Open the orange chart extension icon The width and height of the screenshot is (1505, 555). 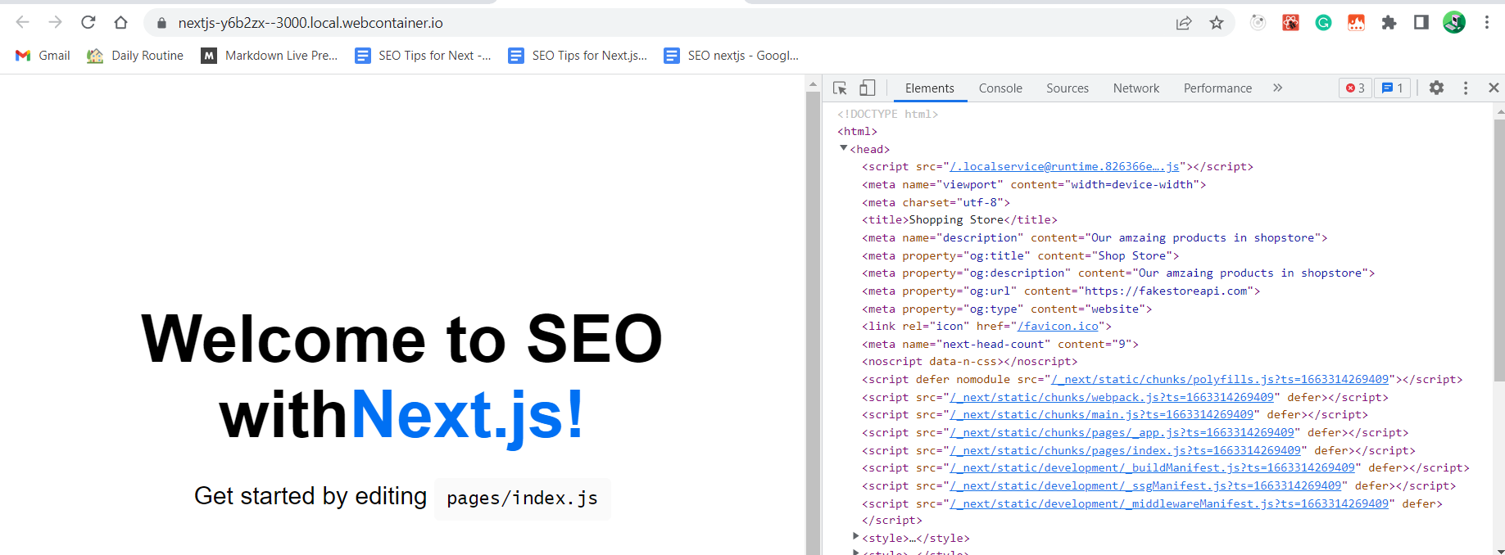tap(1356, 23)
